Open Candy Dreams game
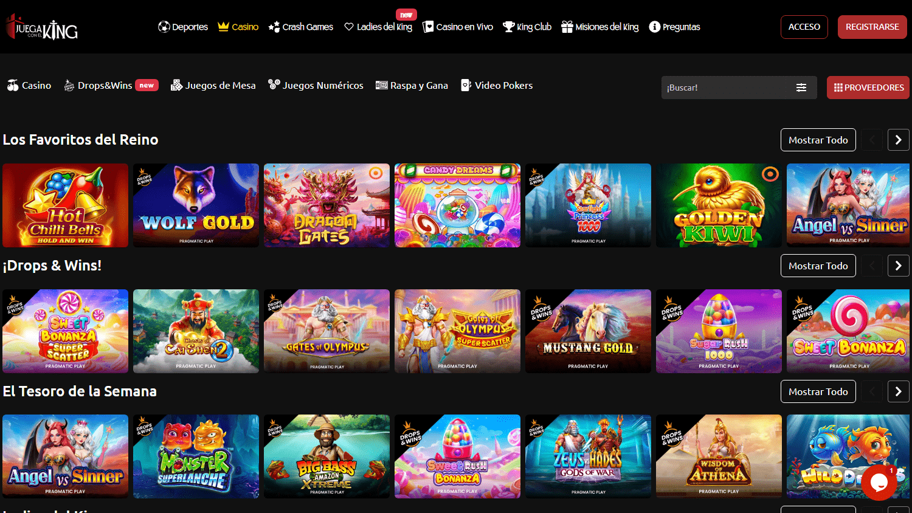 point(457,205)
